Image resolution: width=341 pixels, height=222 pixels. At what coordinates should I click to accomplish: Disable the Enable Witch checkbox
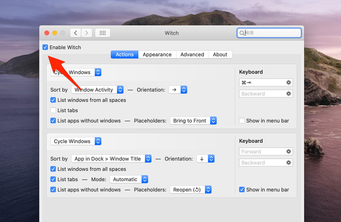point(45,47)
